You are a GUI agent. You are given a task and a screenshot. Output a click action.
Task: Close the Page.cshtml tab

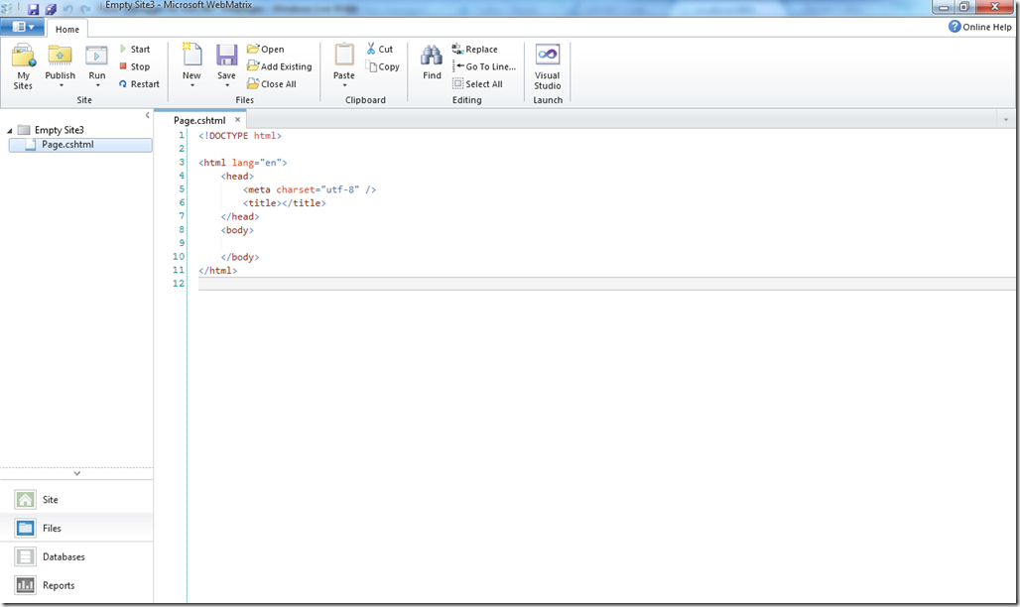[237, 120]
